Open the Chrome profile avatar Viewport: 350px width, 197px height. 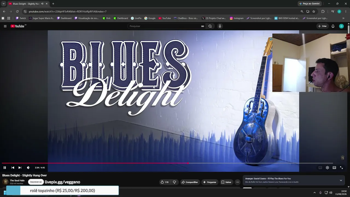point(339,11)
